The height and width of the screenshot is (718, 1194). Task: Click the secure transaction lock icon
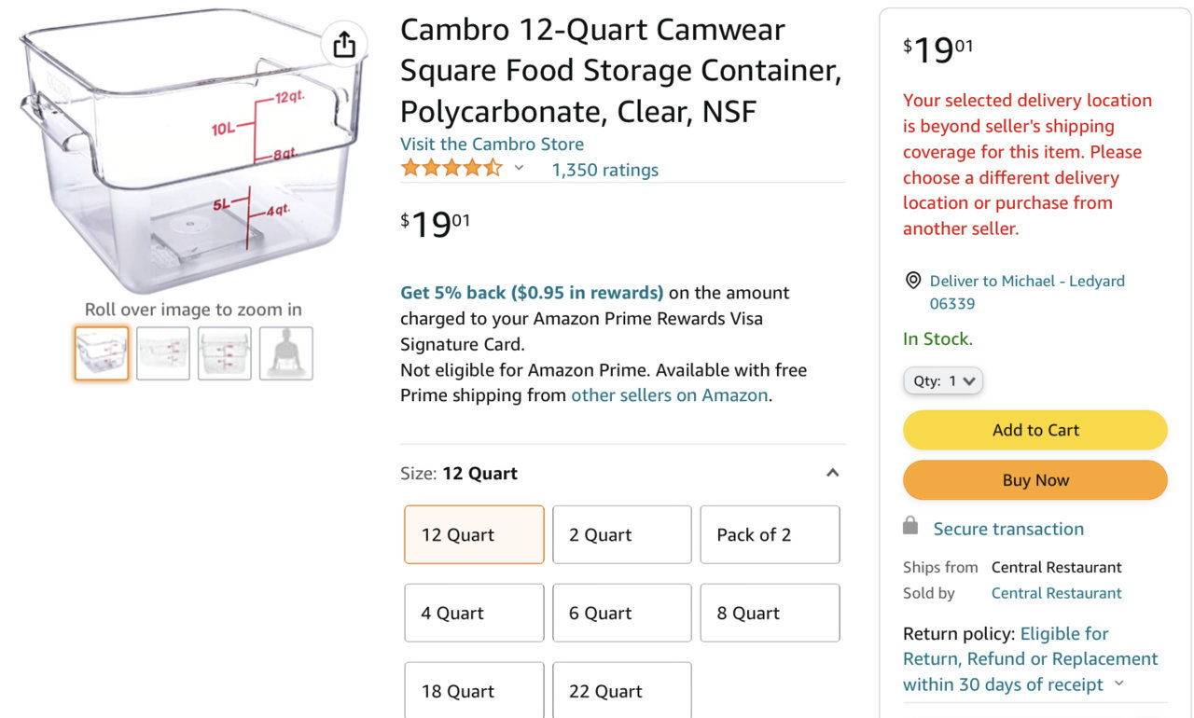910,526
